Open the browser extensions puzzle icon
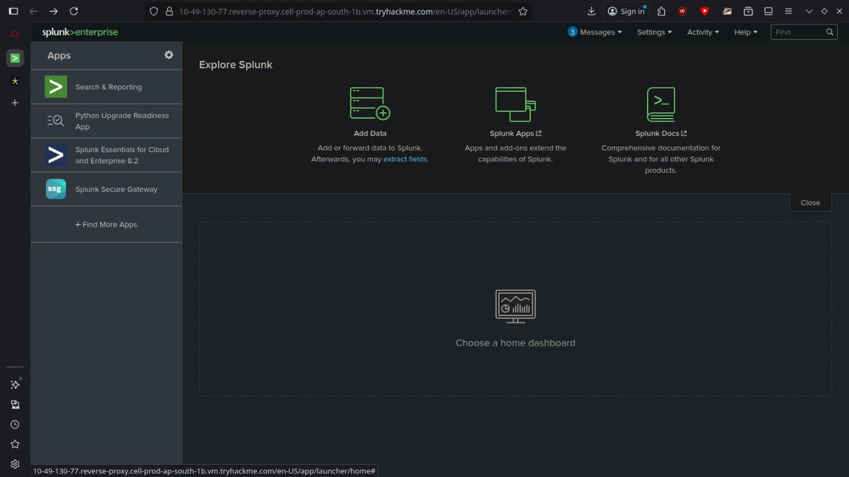849x477 pixels. [661, 11]
